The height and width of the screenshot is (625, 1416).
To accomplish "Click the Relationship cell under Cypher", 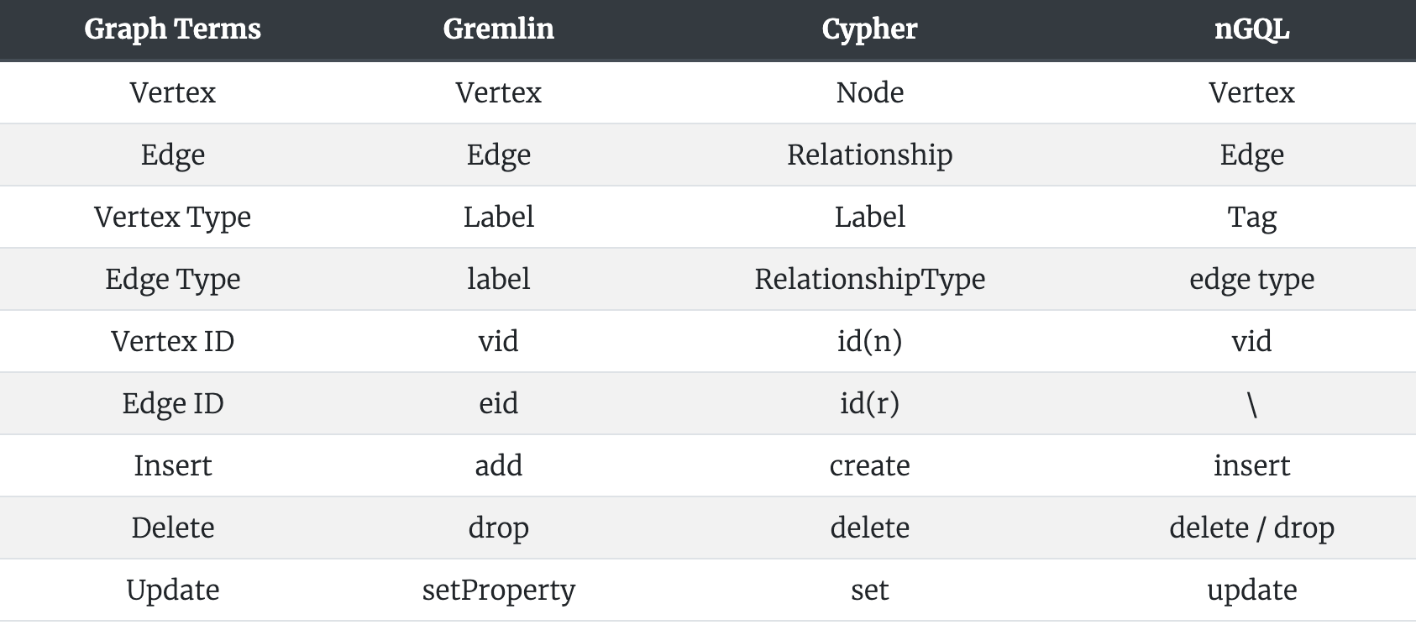I will click(x=869, y=155).
